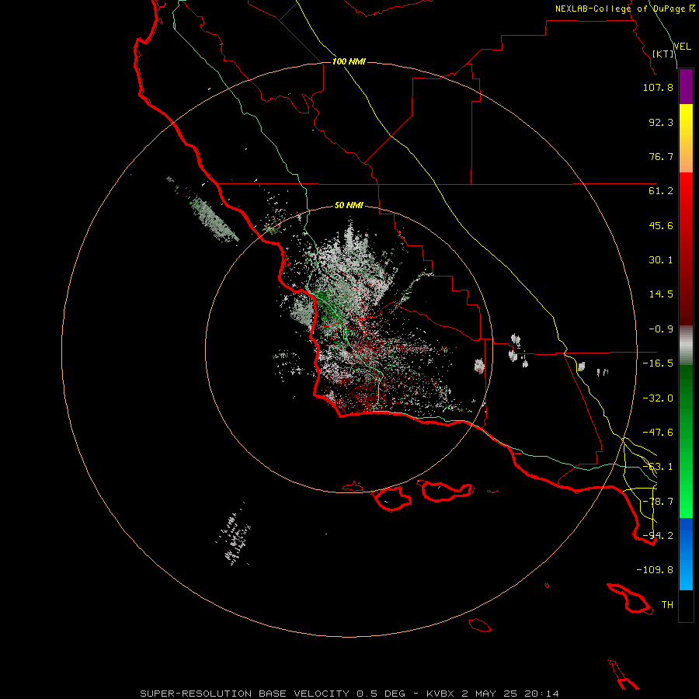Click the -16.5 legend value

click(658, 363)
